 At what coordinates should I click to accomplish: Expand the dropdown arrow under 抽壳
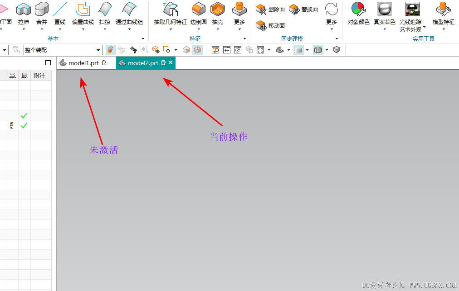218,29
